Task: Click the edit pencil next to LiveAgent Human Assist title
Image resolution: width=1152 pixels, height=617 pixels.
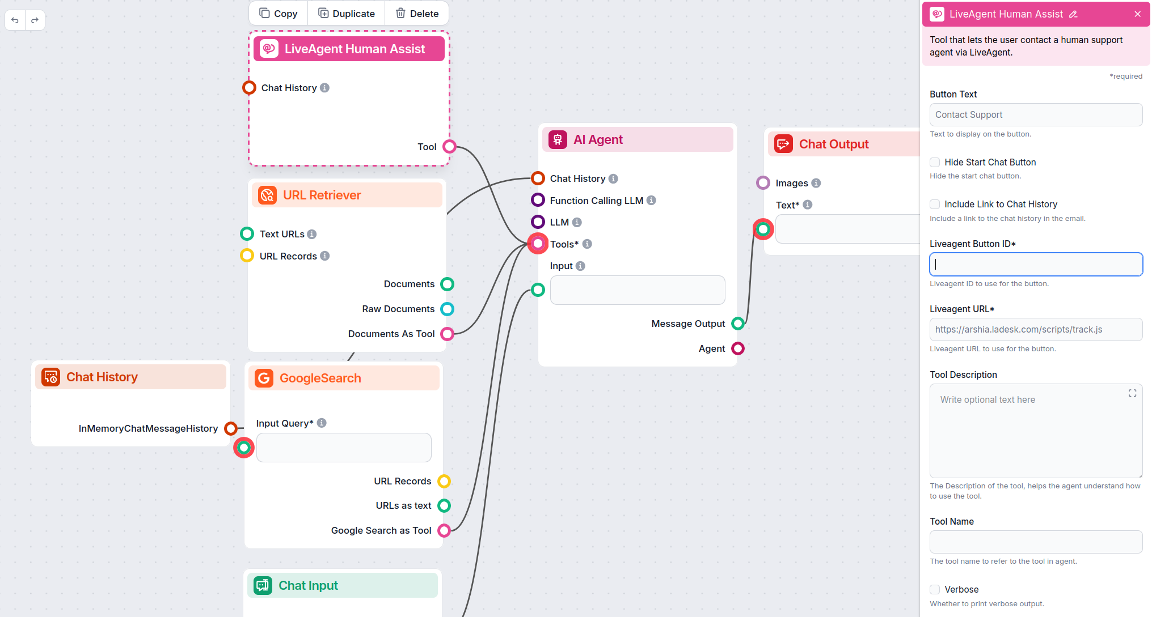Action: [1074, 14]
